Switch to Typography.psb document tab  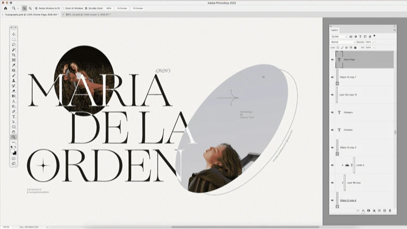tap(32, 15)
